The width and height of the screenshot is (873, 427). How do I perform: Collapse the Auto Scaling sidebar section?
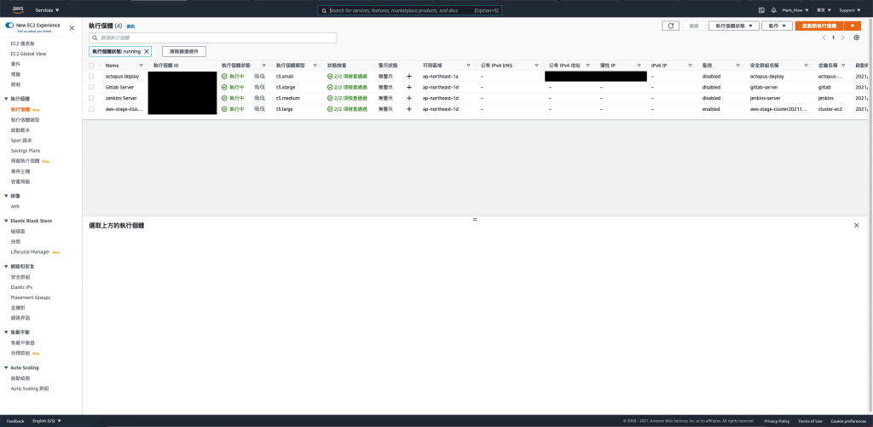tap(6, 368)
